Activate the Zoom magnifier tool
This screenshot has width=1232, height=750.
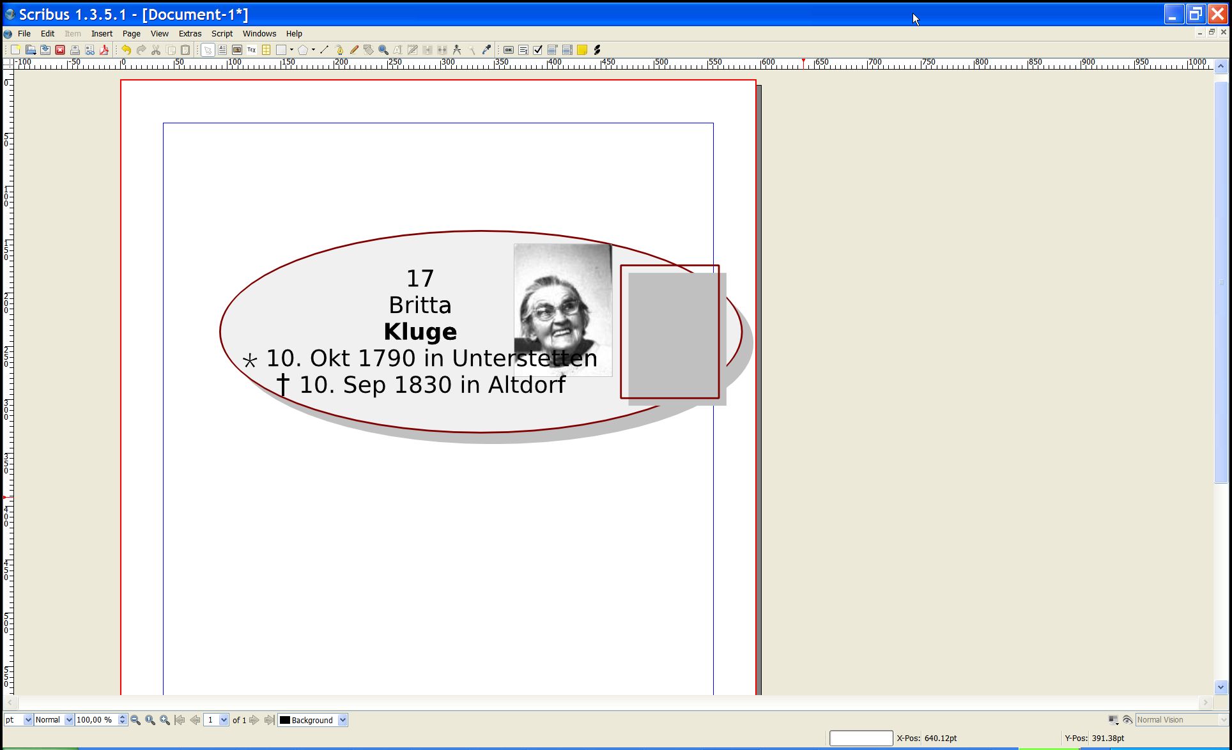(383, 50)
